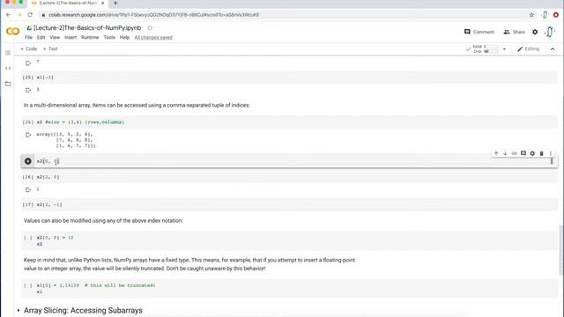Click RAM and Disk usage bars

coord(486,49)
